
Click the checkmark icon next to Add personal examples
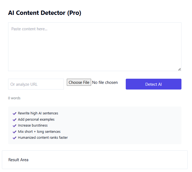[15, 120]
